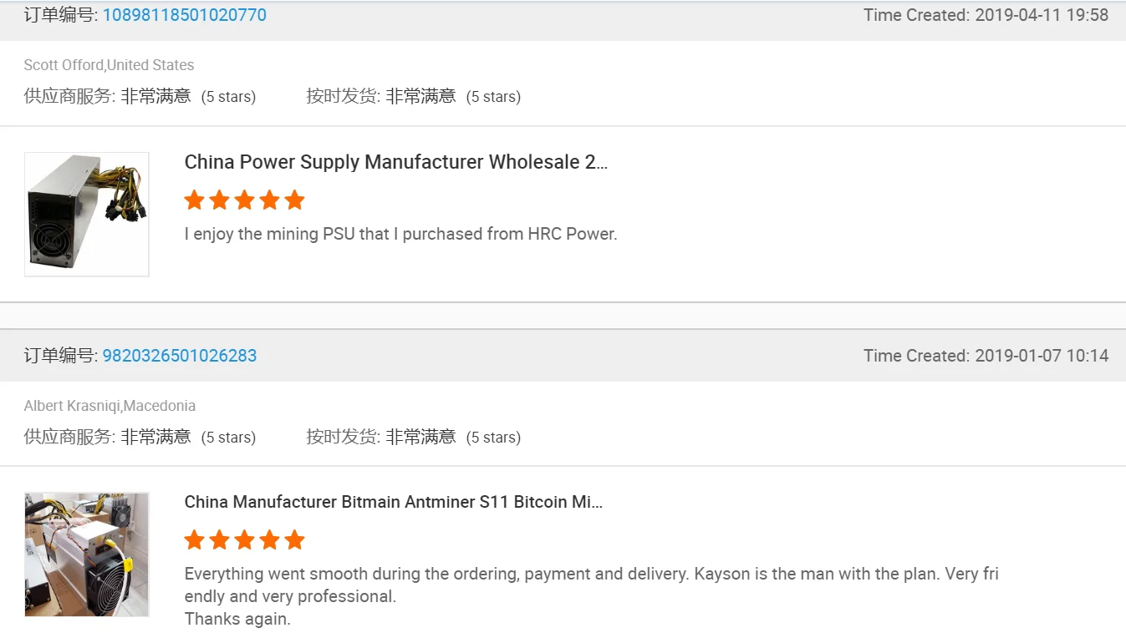1126x638 pixels.
Task: Click second star of Antminer review rating
Action: [220, 539]
